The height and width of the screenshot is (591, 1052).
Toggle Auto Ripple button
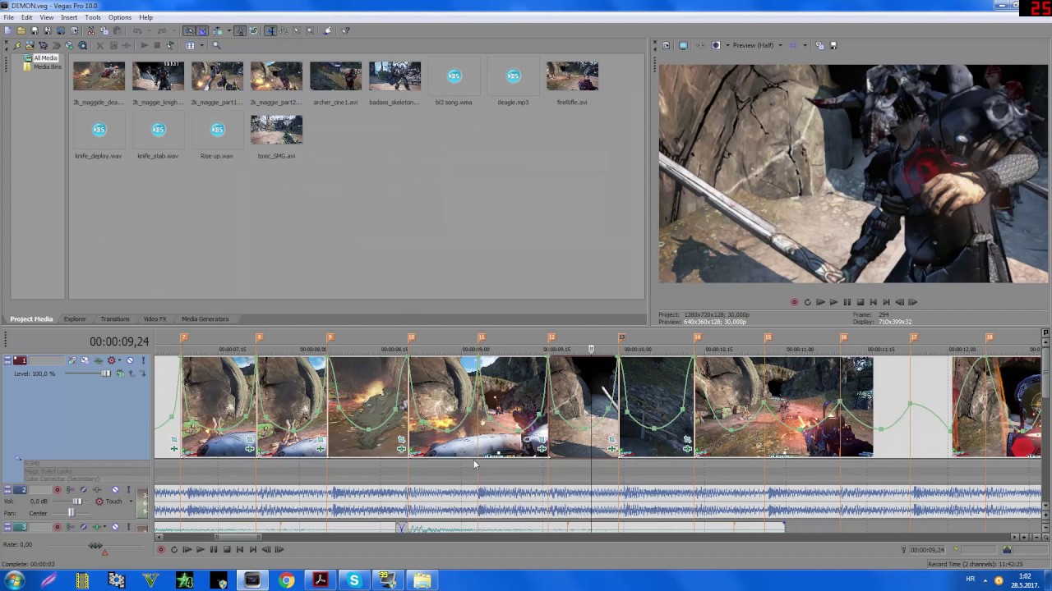pos(218,30)
